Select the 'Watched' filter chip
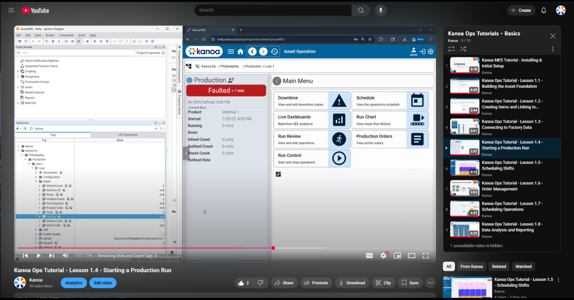The height and width of the screenshot is (300, 574). (x=523, y=267)
